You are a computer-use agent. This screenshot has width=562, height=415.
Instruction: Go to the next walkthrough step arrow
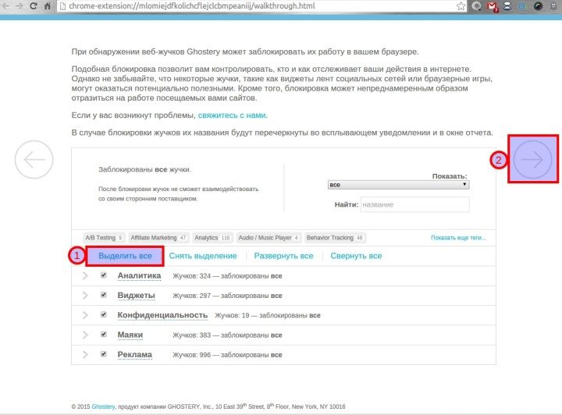533,159
